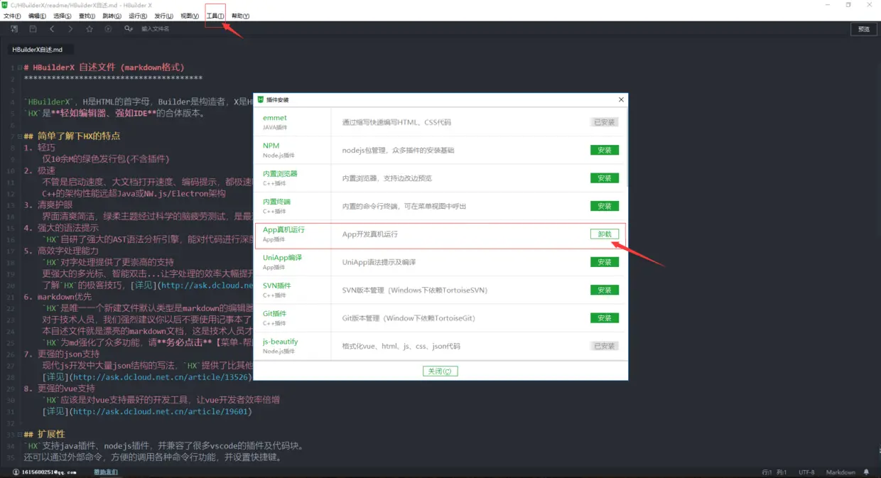Click the 行:1 列:1 cursor position indicator

click(774, 472)
